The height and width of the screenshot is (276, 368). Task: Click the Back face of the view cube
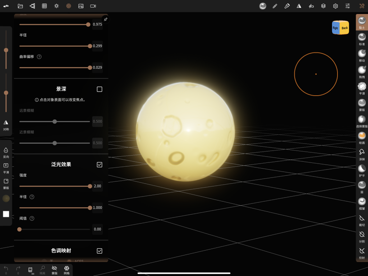(345, 28)
